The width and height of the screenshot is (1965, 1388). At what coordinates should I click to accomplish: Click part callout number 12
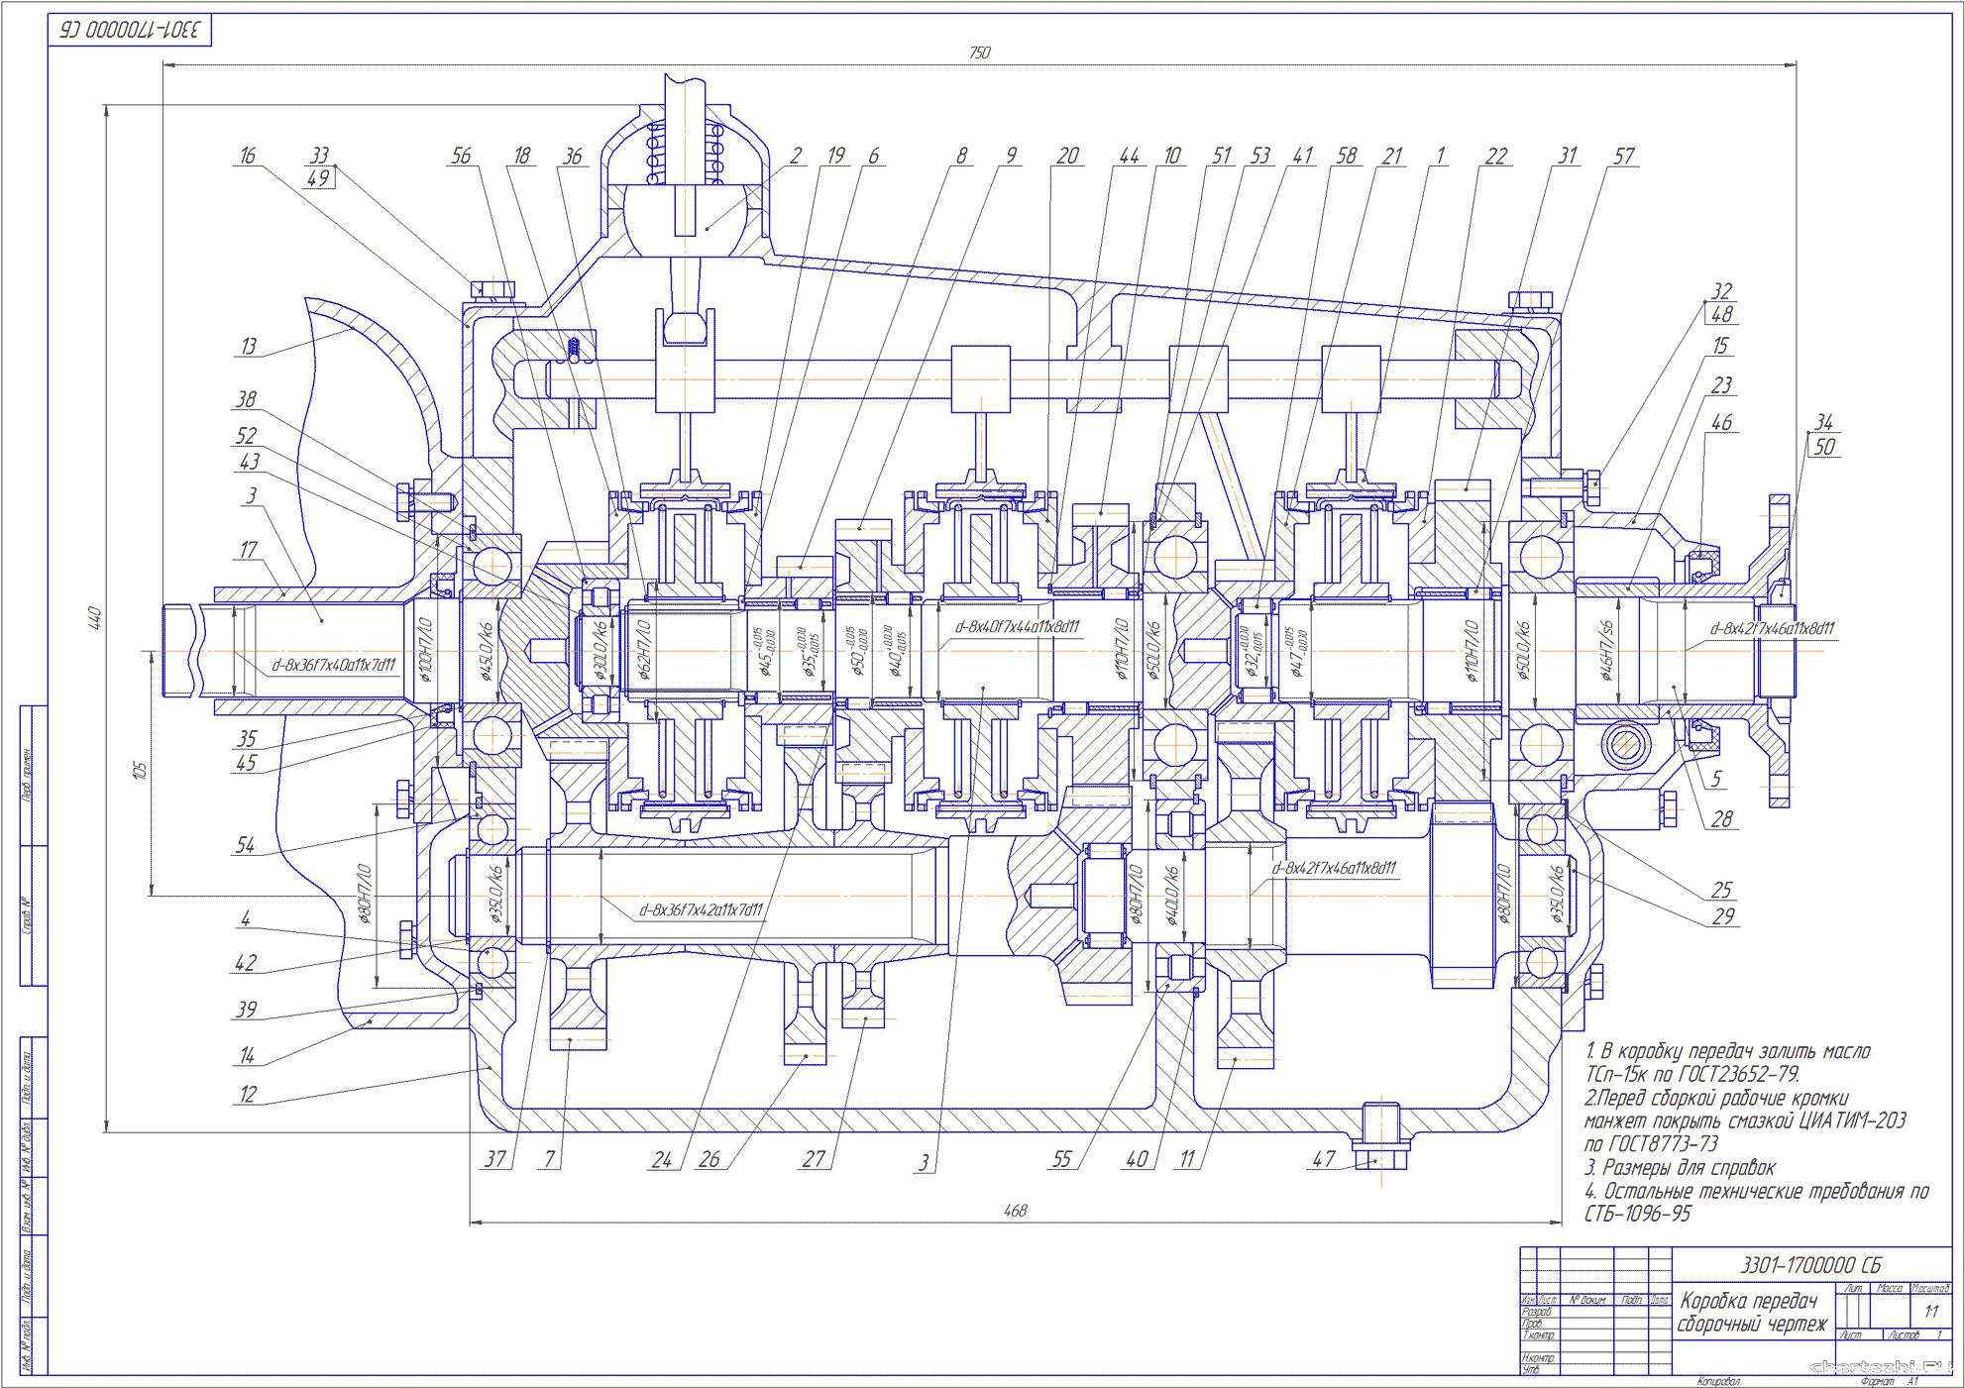(248, 1094)
